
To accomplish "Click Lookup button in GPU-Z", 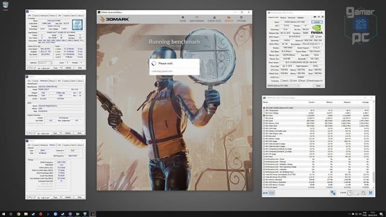I will click(x=317, y=22).
